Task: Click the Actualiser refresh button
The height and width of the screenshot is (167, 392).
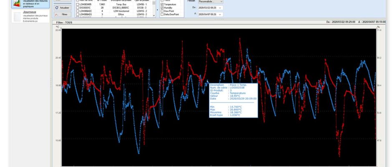Action: pos(63,8)
